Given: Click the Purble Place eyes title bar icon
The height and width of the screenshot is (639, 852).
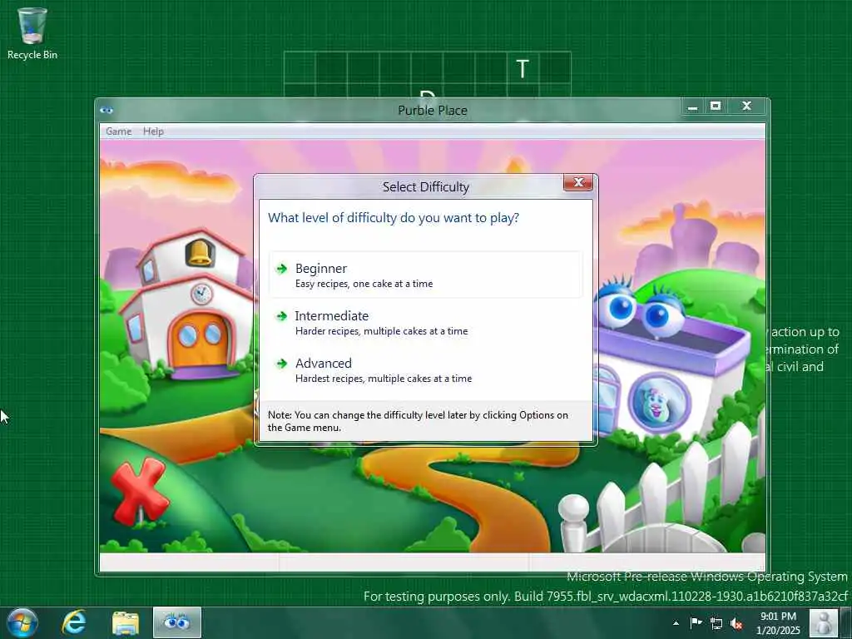Looking at the screenshot, I should (106, 111).
